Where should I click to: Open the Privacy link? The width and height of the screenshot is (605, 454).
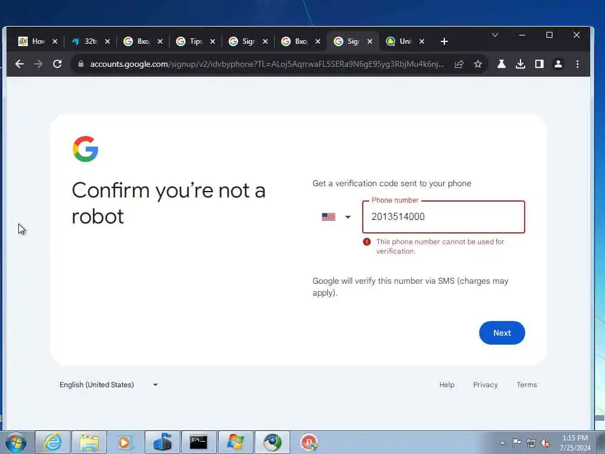click(486, 384)
